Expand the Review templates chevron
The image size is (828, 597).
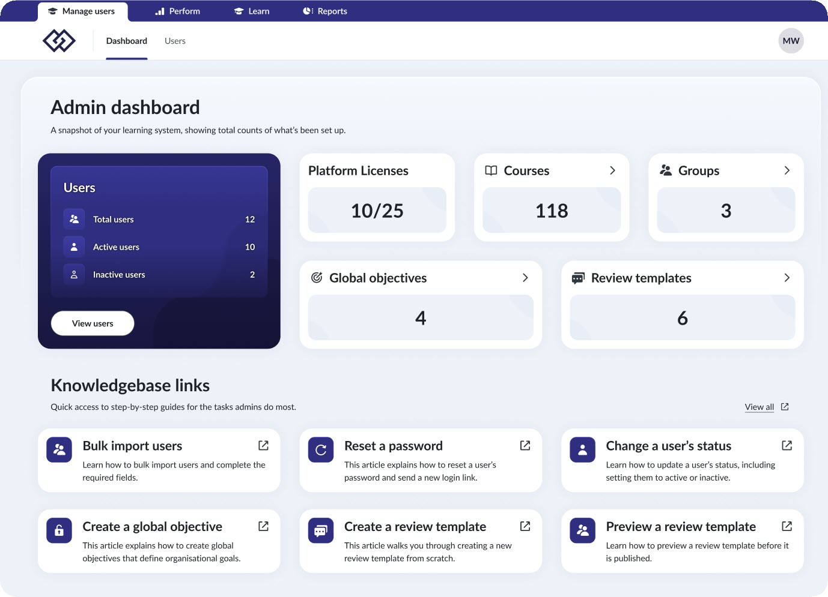pyautogui.click(x=787, y=278)
